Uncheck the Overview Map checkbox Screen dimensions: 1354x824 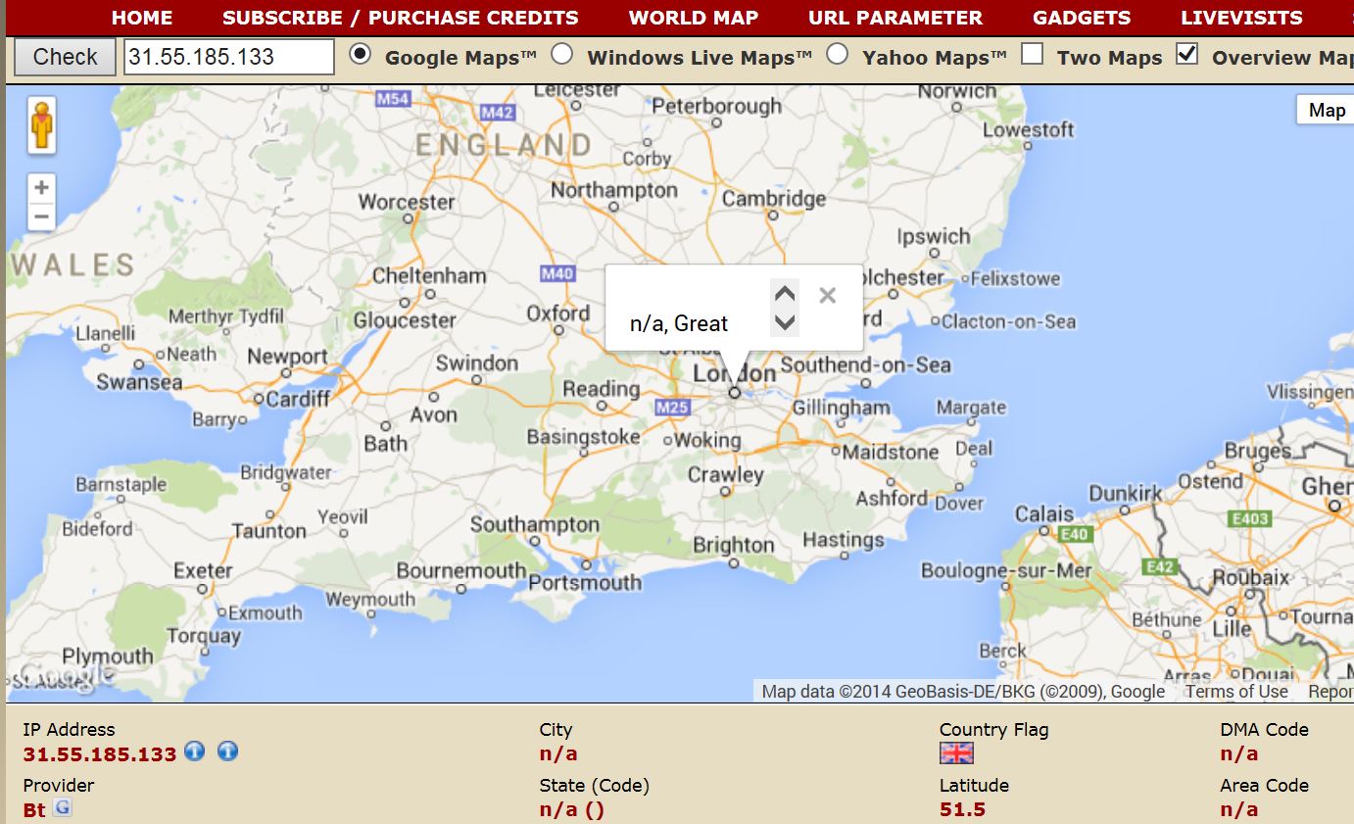click(1186, 55)
